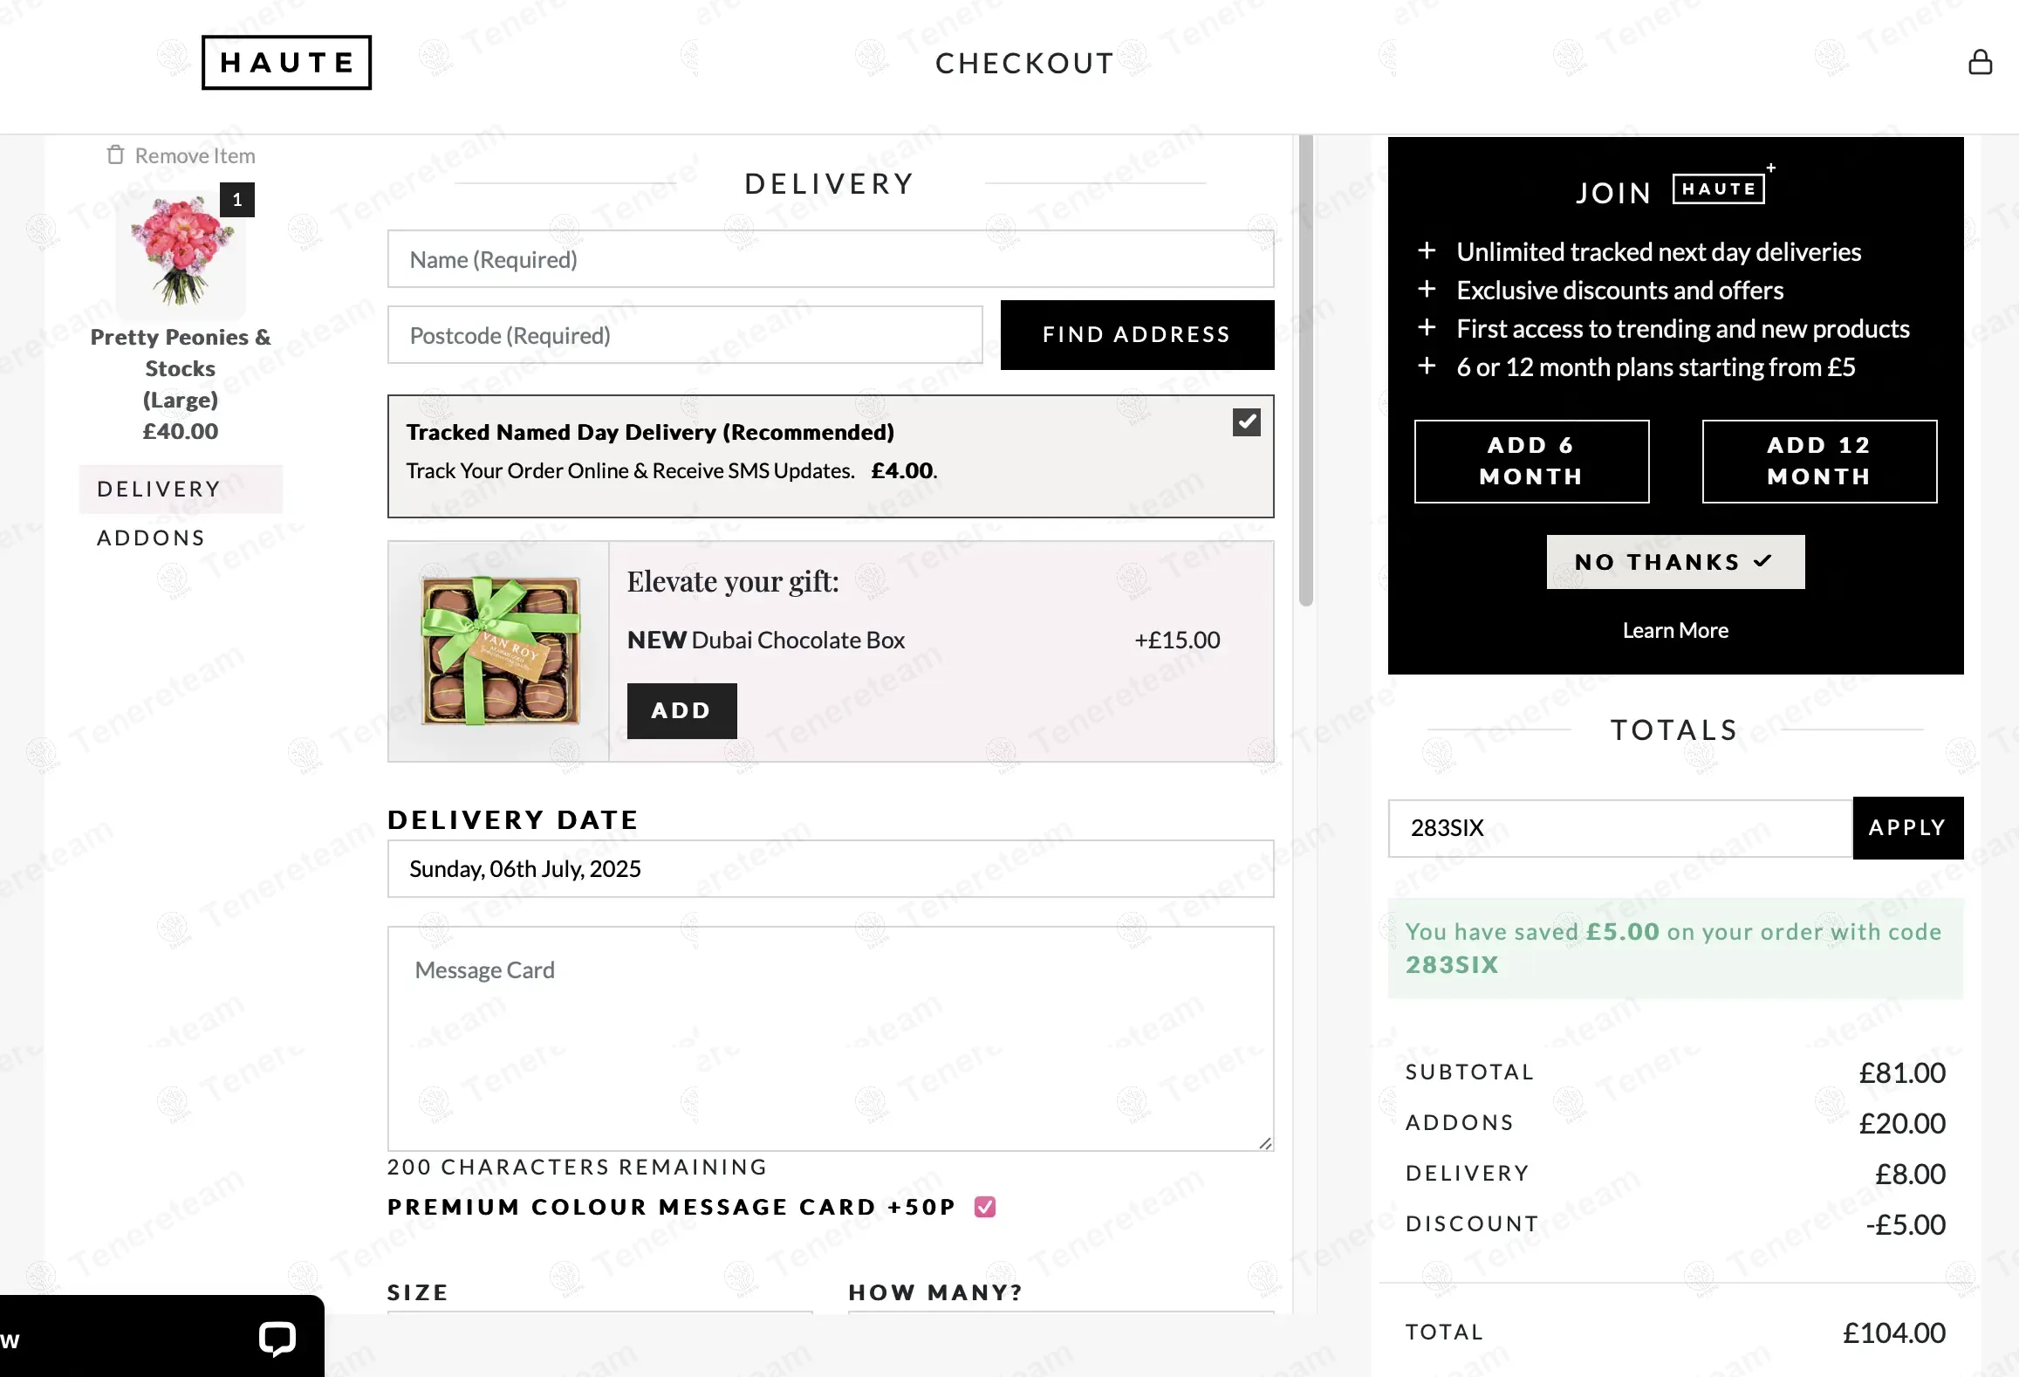Apply the discount code
Image resolution: width=2019 pixels, height=1377 pixels.
point(1907,828)
